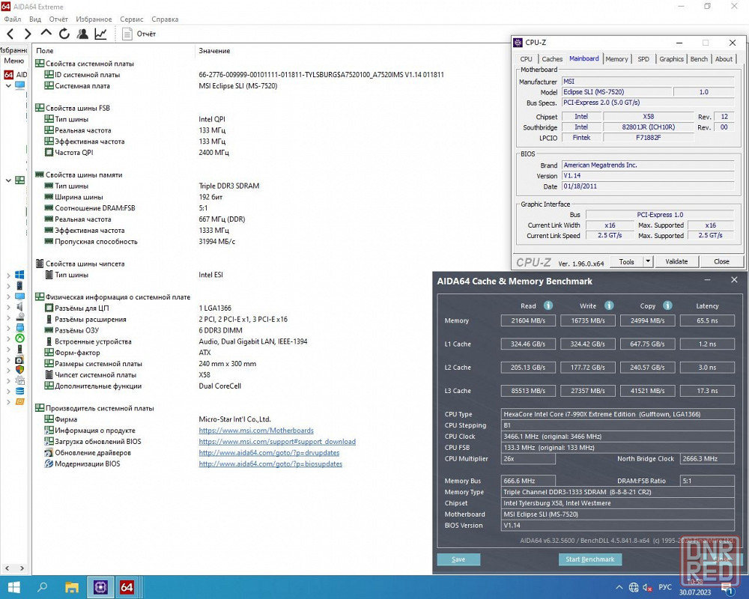The height and width of the screenshot is (599, 749).
Task: Switch to Graphics tab in CPU-Z
Action: 671,58
